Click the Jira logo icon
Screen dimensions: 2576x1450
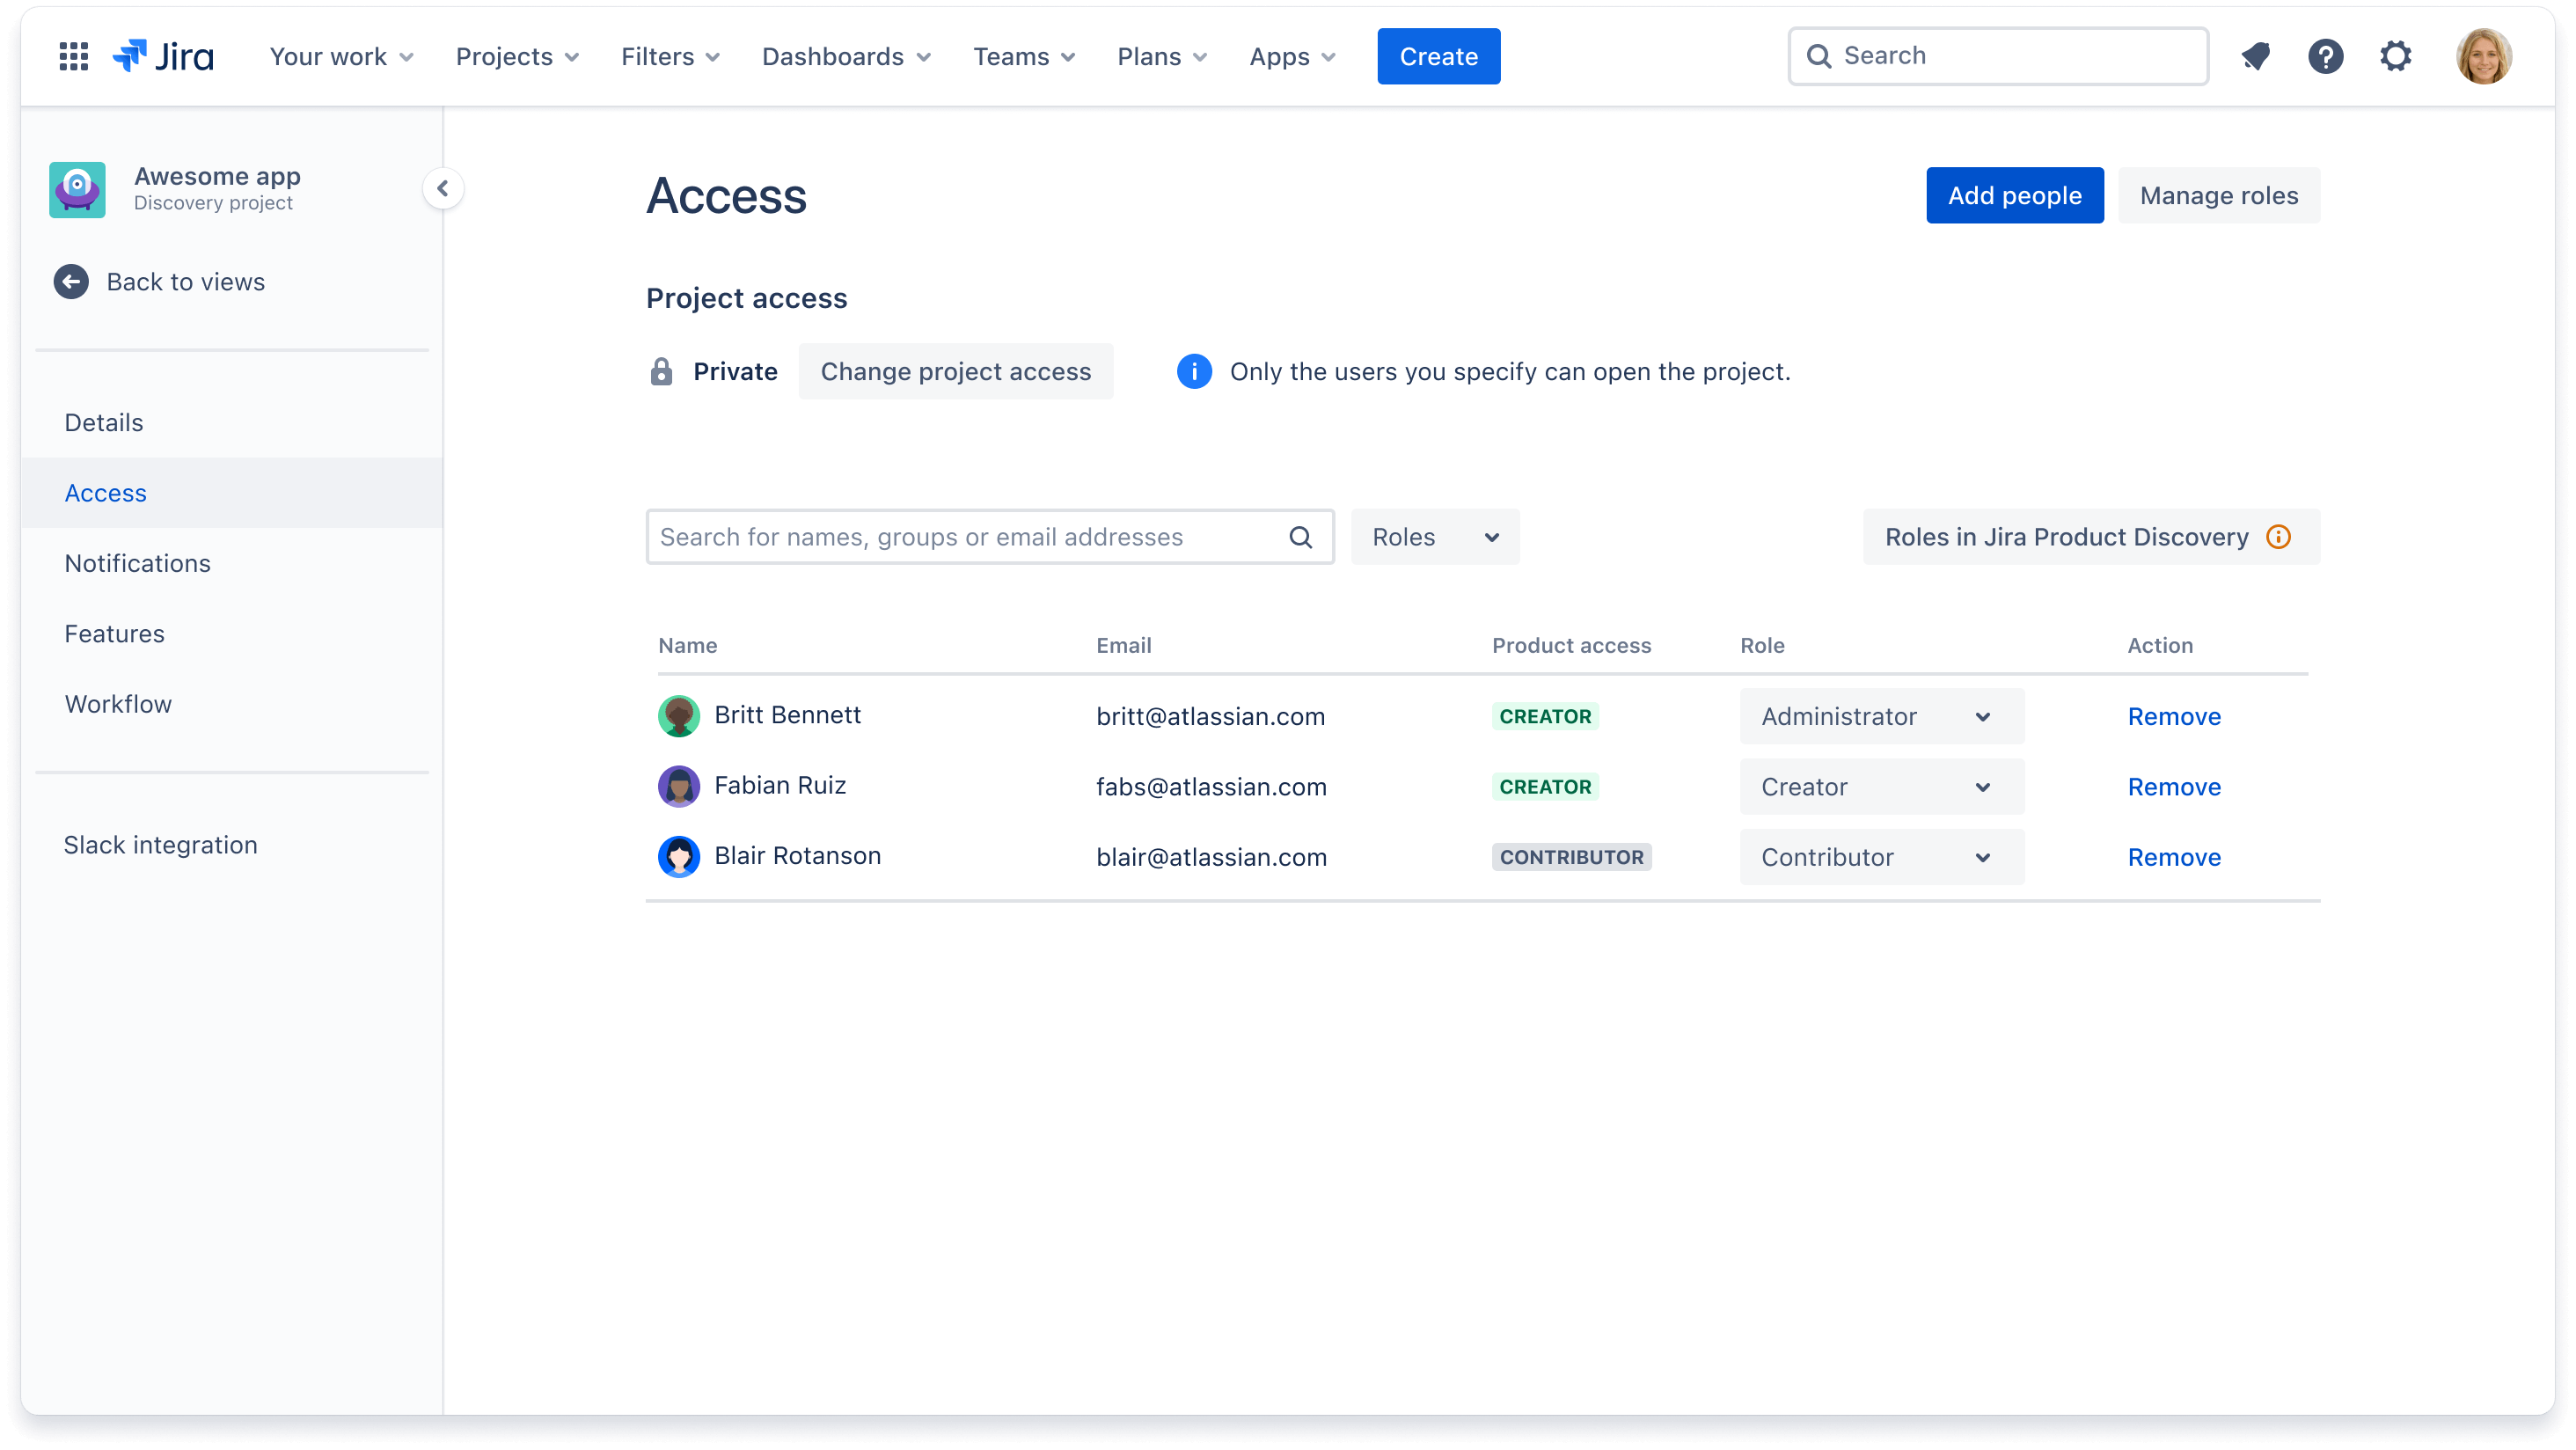click(x=131, y=56)
